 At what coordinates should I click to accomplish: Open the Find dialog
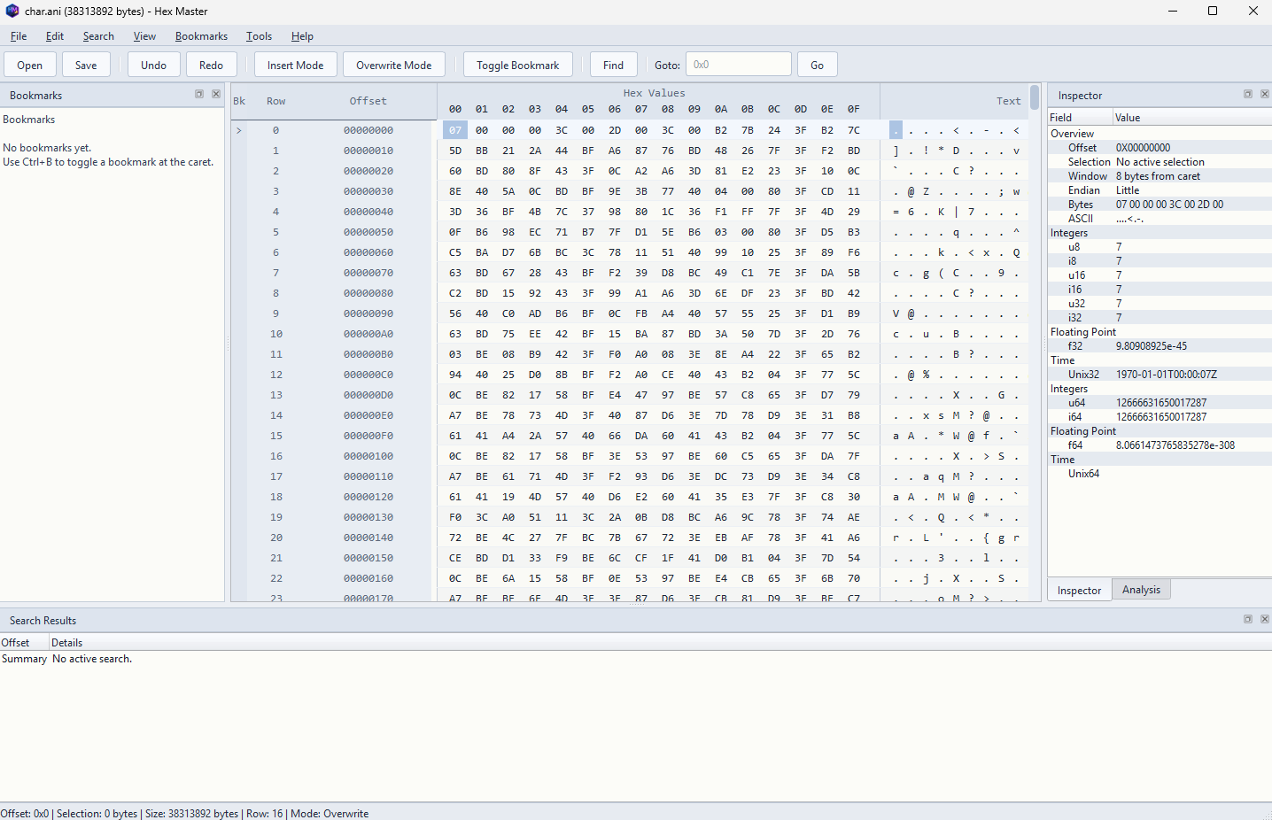(x=613, y=64)
